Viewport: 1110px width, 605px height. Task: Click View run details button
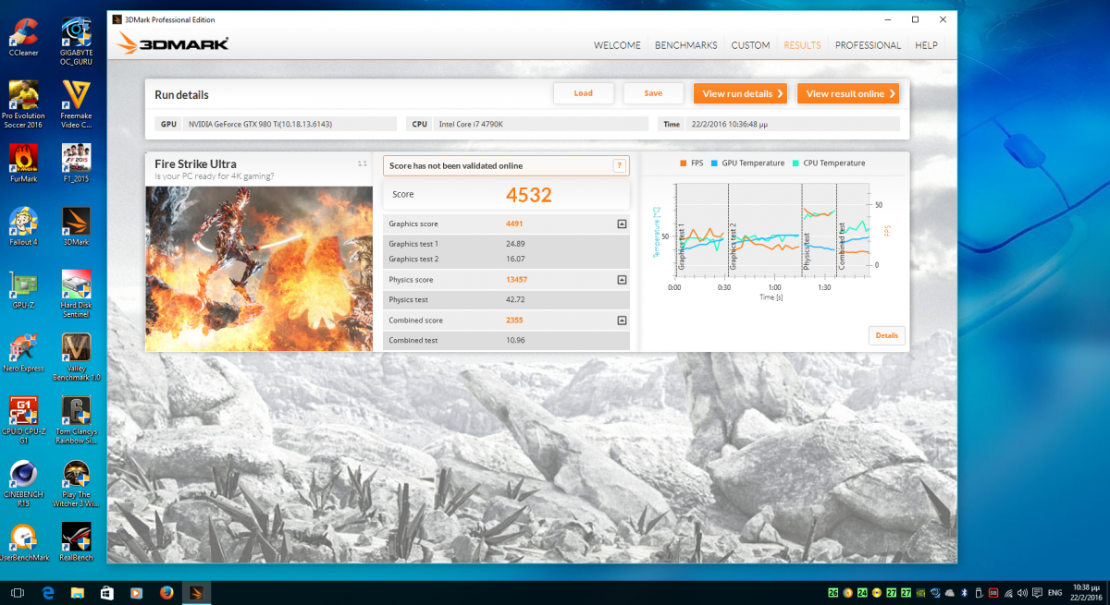tap(740, 93)
